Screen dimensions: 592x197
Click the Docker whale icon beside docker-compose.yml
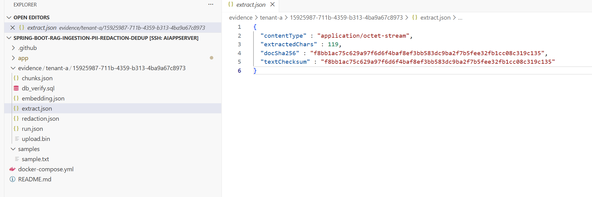click(12, 169)
